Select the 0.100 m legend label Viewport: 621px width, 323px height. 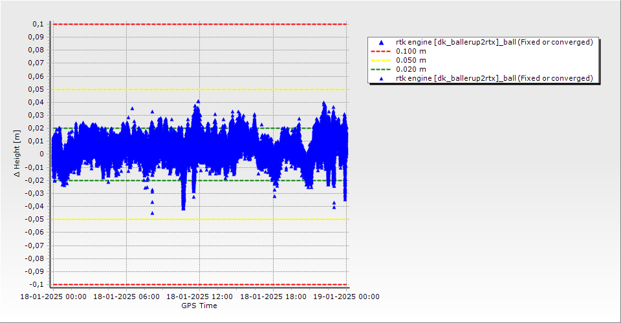pos(411,51)
